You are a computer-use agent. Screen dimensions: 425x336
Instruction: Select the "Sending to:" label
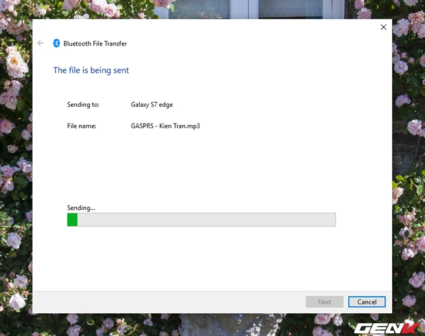pyautogui.click(x=83, y=105)
